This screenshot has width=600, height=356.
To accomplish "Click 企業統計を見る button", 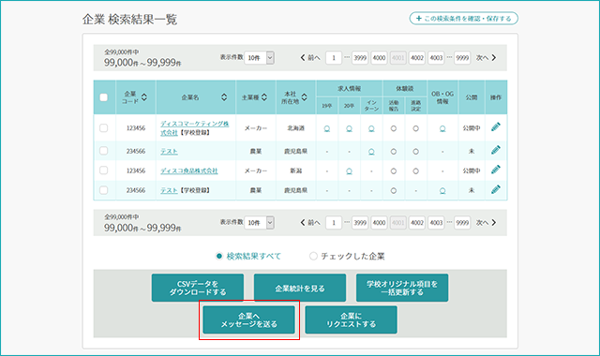I will point(300,288).
